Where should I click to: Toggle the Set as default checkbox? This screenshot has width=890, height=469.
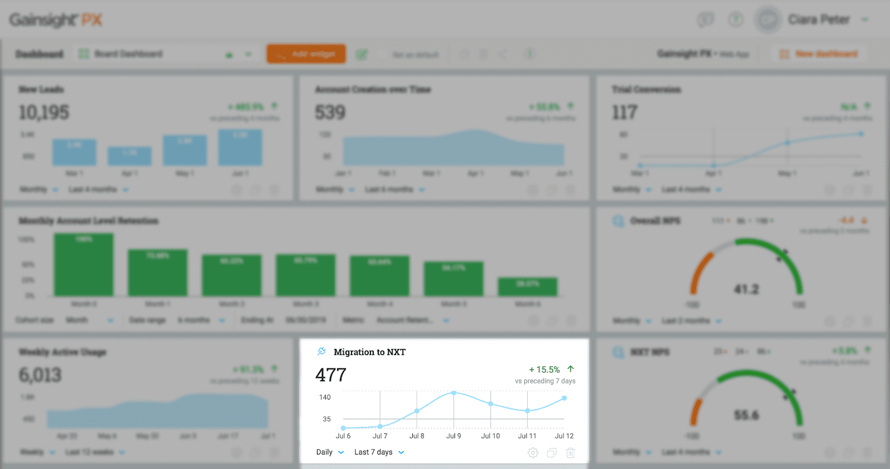pos(382,54)
